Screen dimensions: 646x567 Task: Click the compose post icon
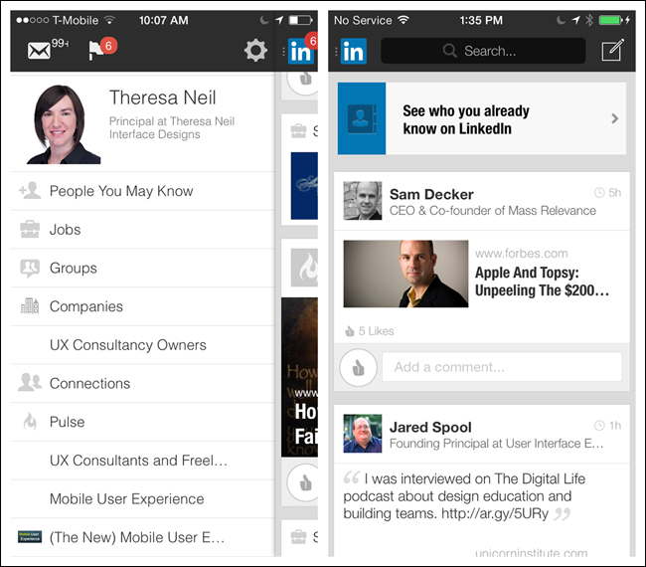click(x=612, y=51)
